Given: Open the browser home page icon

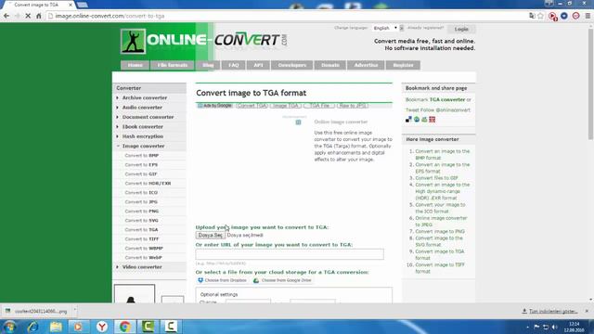Looking at the screenshot, I should coord(39,16).
